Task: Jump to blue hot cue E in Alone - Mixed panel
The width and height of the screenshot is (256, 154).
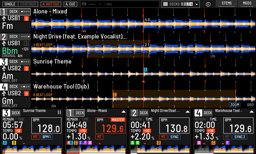Action: click(x=80, y=143)
